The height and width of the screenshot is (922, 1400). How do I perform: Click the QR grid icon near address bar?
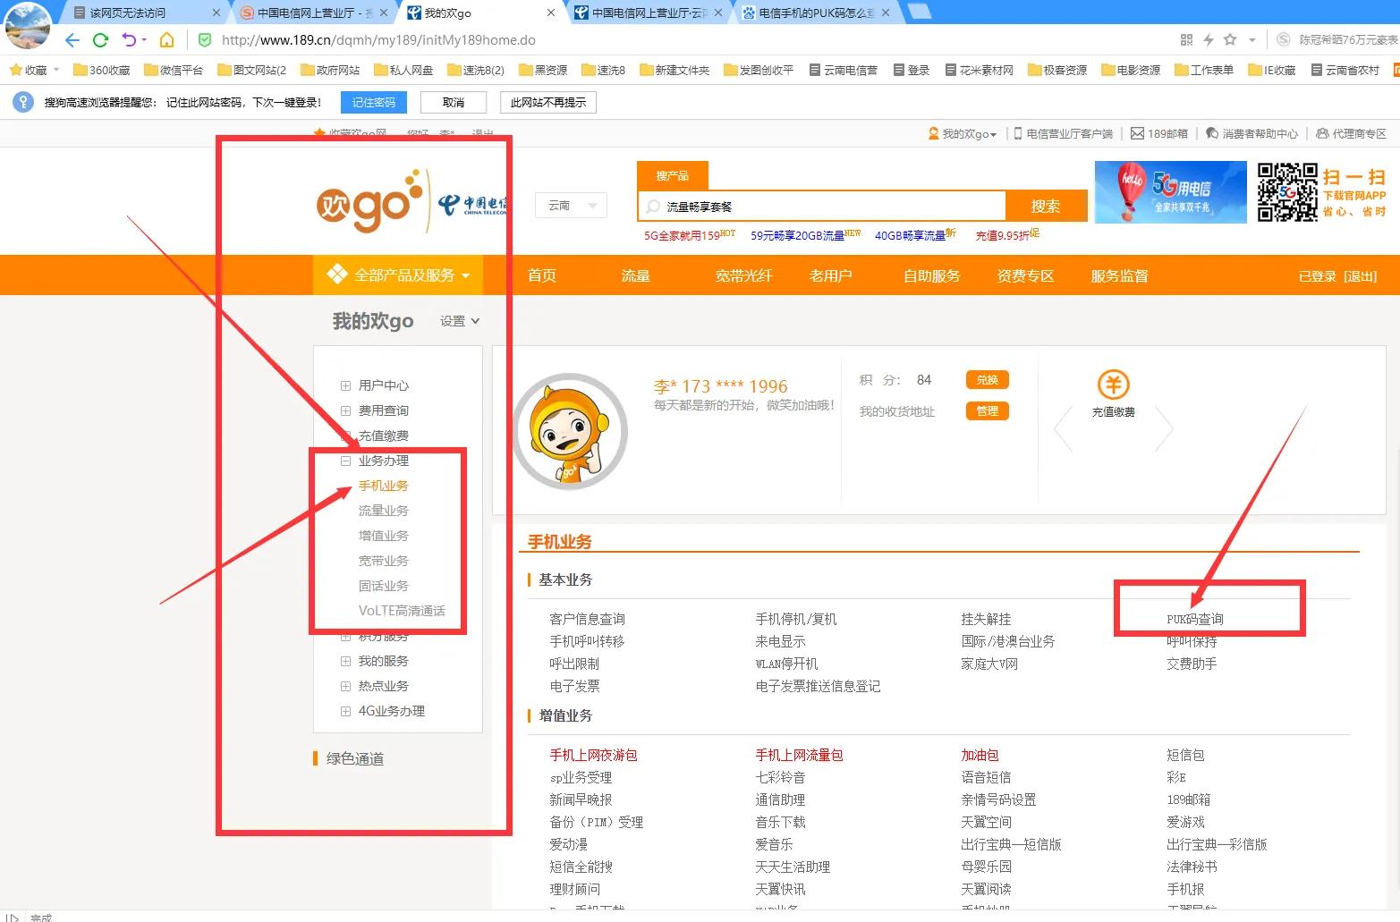coord(1186,39)
